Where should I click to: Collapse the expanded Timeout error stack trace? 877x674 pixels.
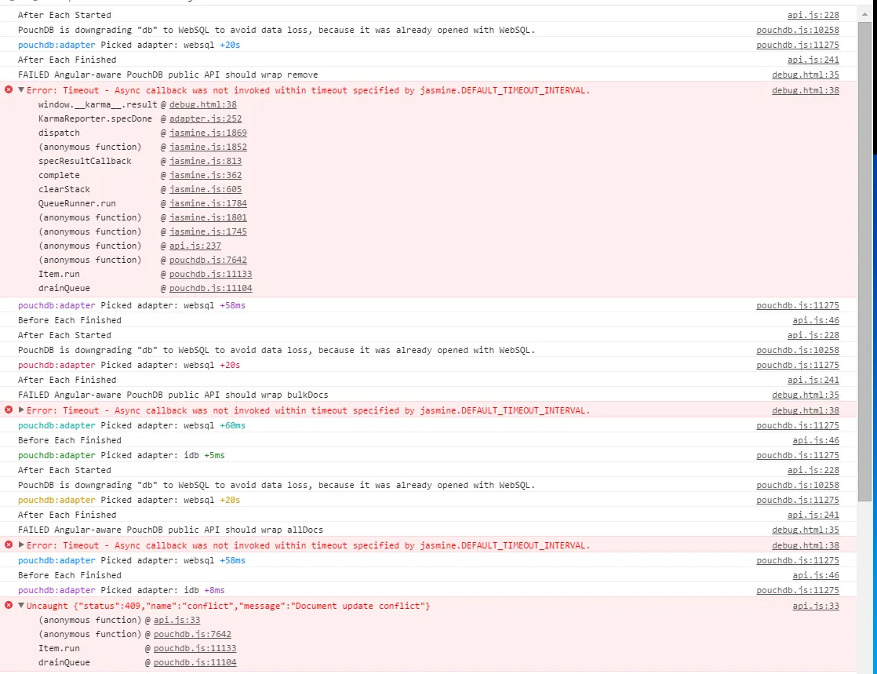[21, 89]
